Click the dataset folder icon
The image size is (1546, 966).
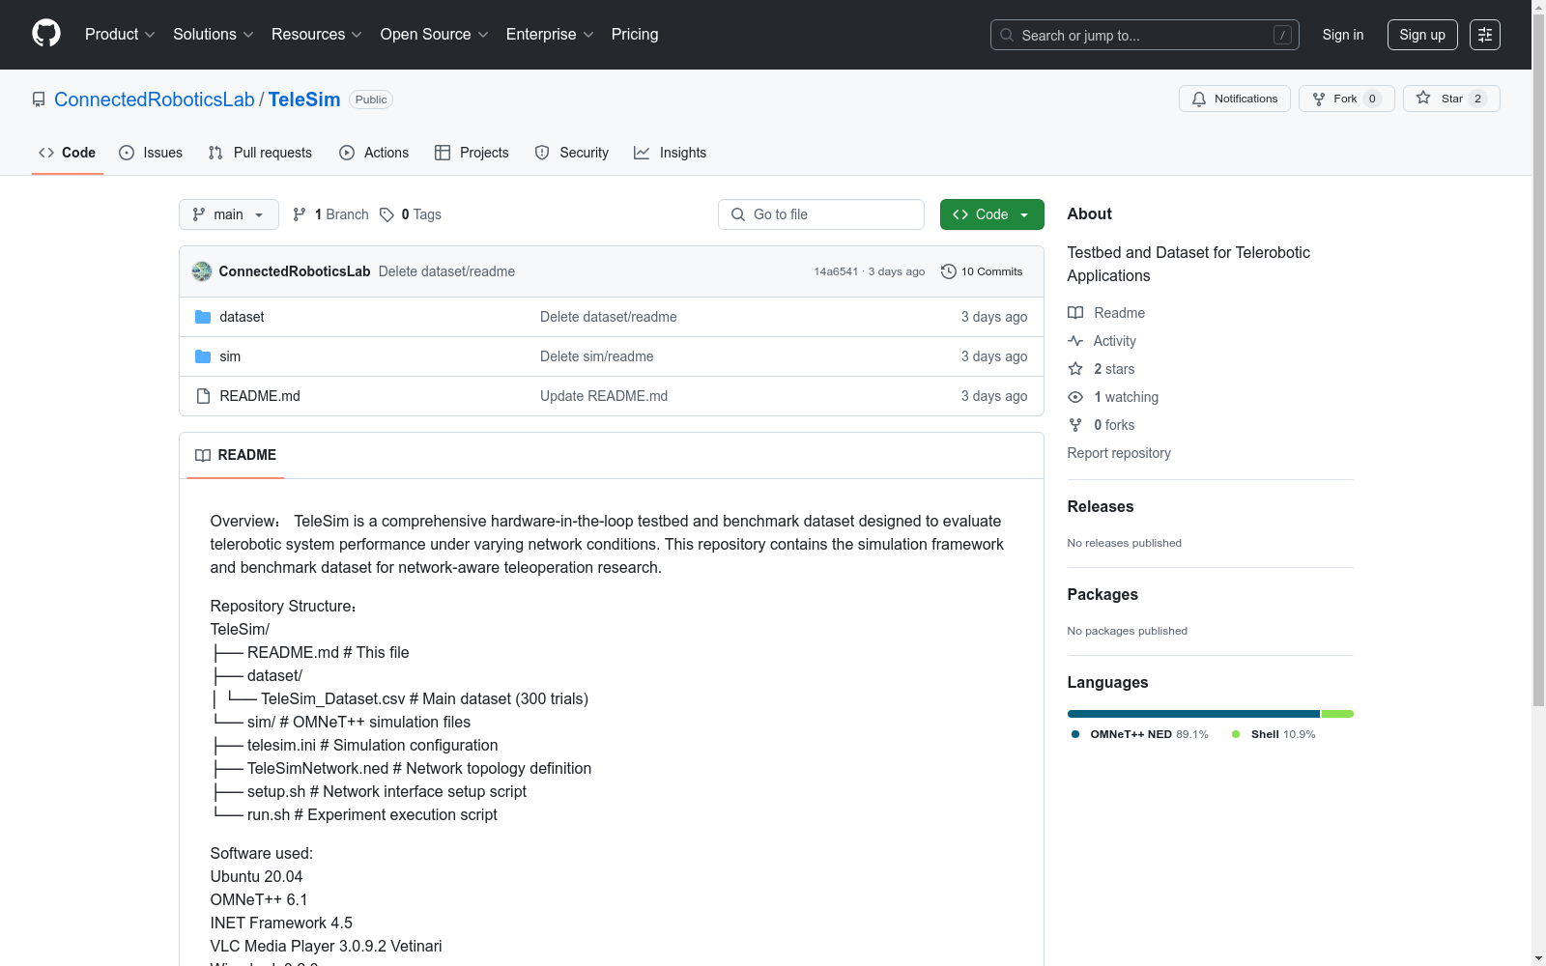[203, 317]
